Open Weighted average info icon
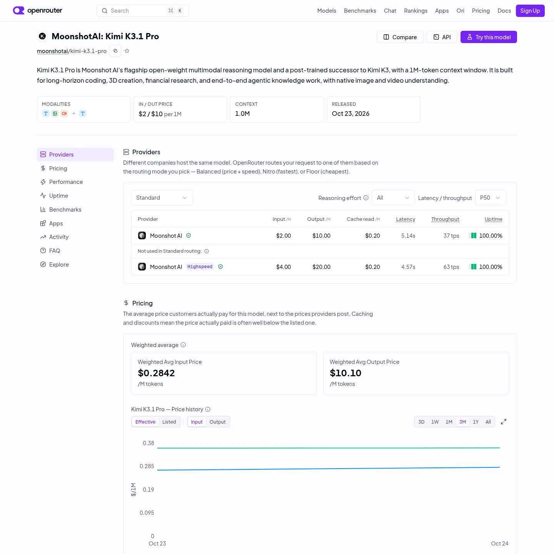554x554 pixels. click(183, 345)
